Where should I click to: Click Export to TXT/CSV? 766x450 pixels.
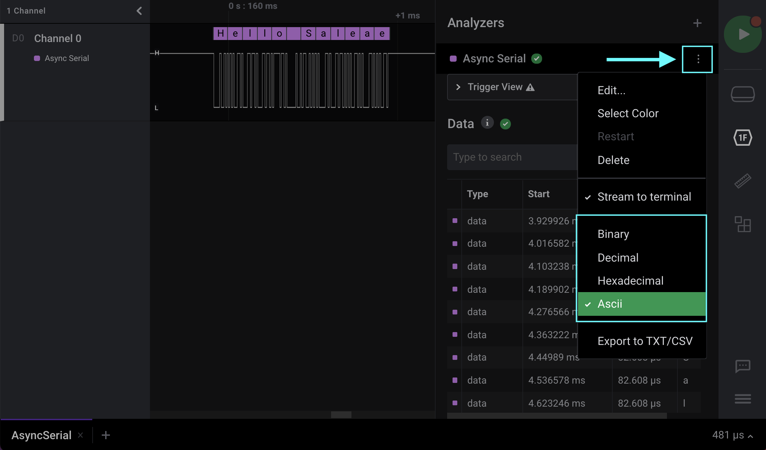(645, 341)
